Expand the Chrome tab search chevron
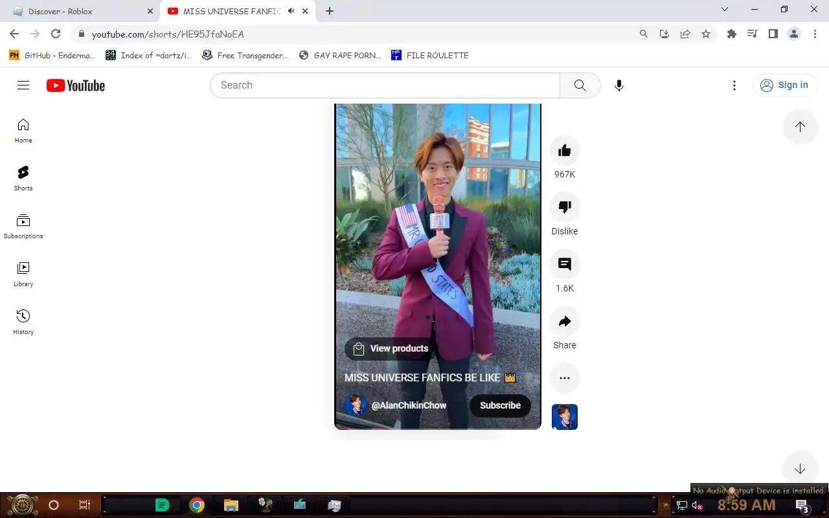This screenshot has height=518, width=829. click(x=725, y=9)
